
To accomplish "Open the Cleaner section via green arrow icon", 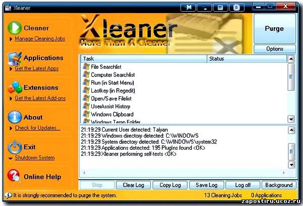I will pyautogui.click(x=15, y=28).
